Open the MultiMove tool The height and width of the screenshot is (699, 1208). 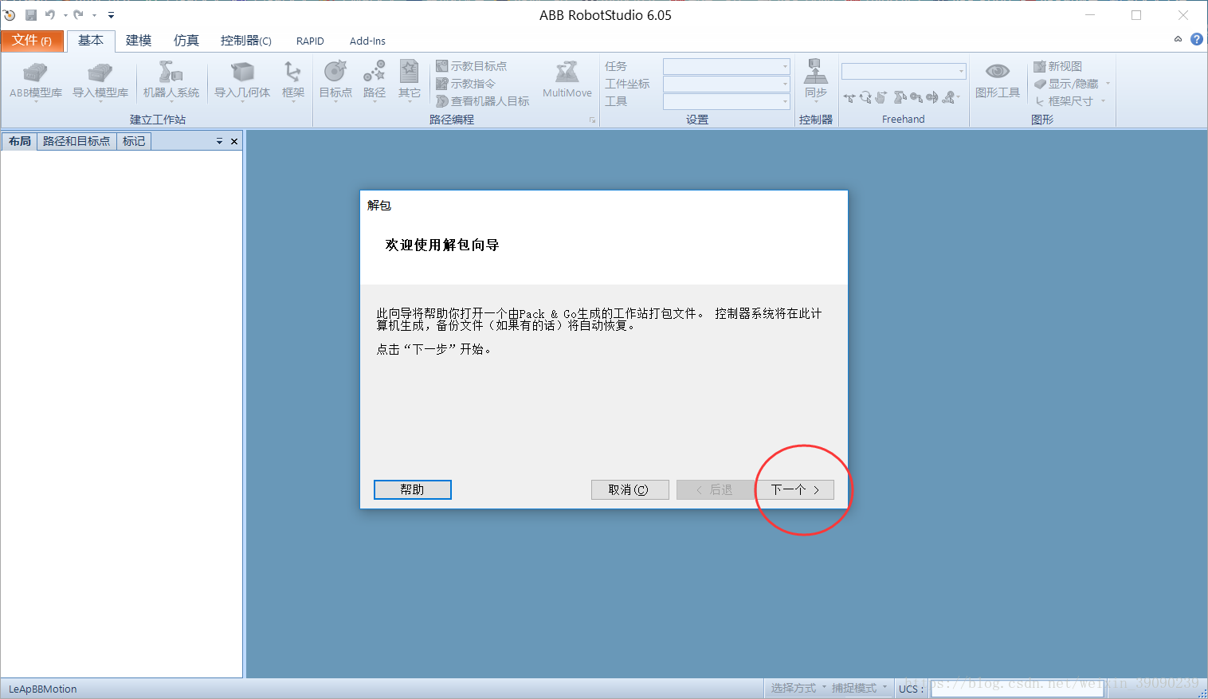(x=567, y=80)
